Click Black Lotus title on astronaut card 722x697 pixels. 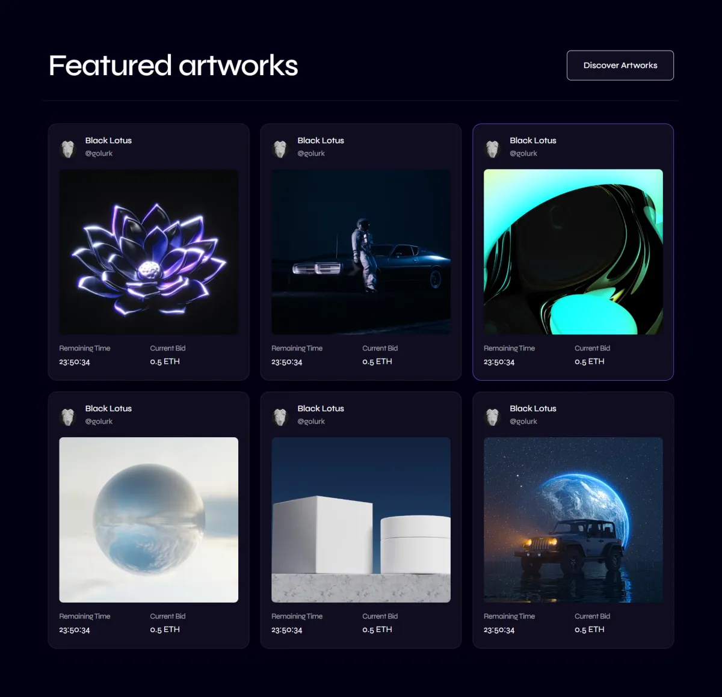pyautogui.click(x=321, y=141)
